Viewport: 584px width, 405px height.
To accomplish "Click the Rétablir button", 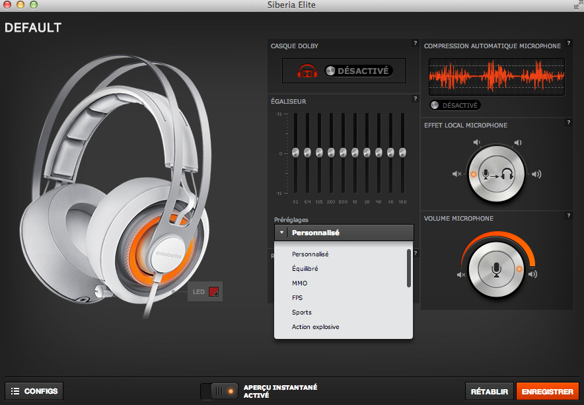I will click(489, 391).
